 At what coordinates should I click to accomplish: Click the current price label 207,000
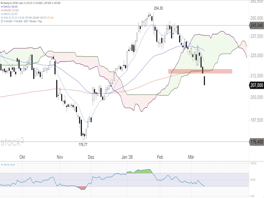256,85
